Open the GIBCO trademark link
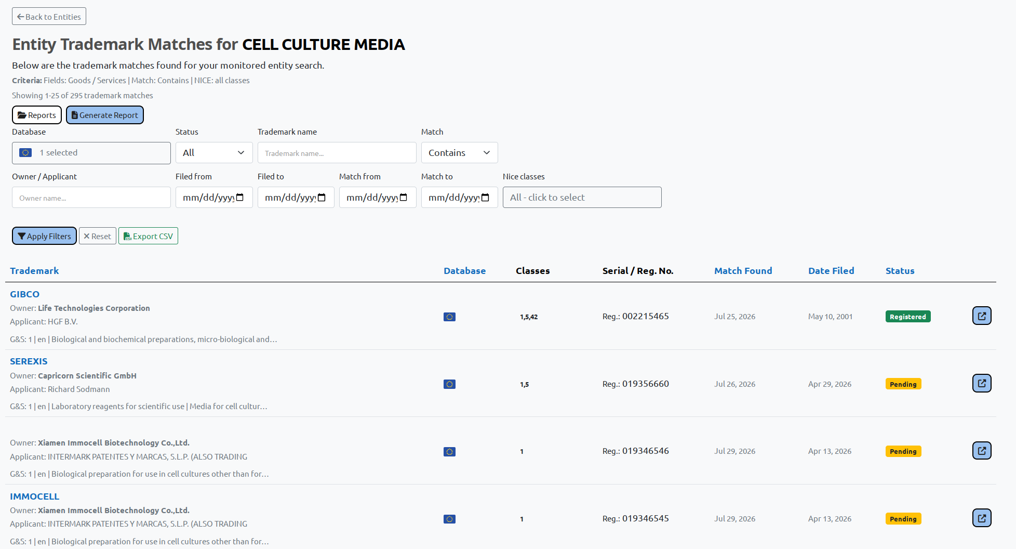The height and width of the screenshot is (549, 1016). (24, 294)
